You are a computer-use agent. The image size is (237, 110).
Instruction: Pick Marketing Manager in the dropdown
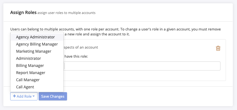[x=34, y=51]
